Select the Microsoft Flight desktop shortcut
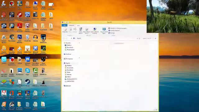Image resolution: width=199 pixels, height=112 pixels. coord(35,50)
